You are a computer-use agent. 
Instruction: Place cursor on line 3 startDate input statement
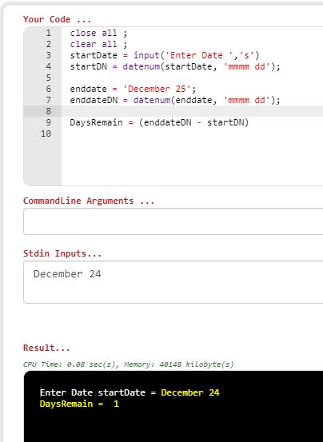pyautogui.click(x=165, y=55)
